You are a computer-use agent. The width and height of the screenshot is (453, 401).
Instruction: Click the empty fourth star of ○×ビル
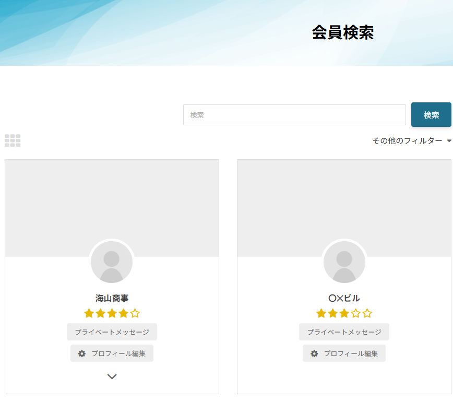355,313
